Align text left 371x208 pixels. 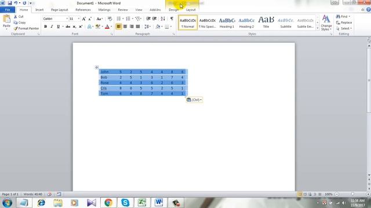pyautogui.click(x=118, y=27)
